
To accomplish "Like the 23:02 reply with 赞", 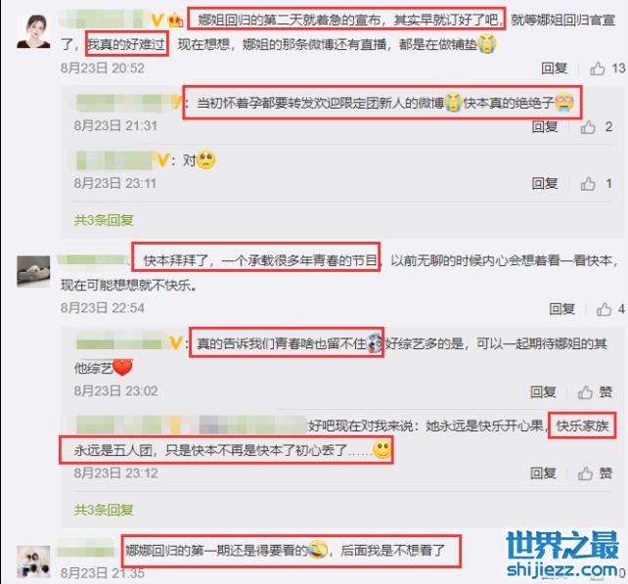I will [x=585, y=392].
